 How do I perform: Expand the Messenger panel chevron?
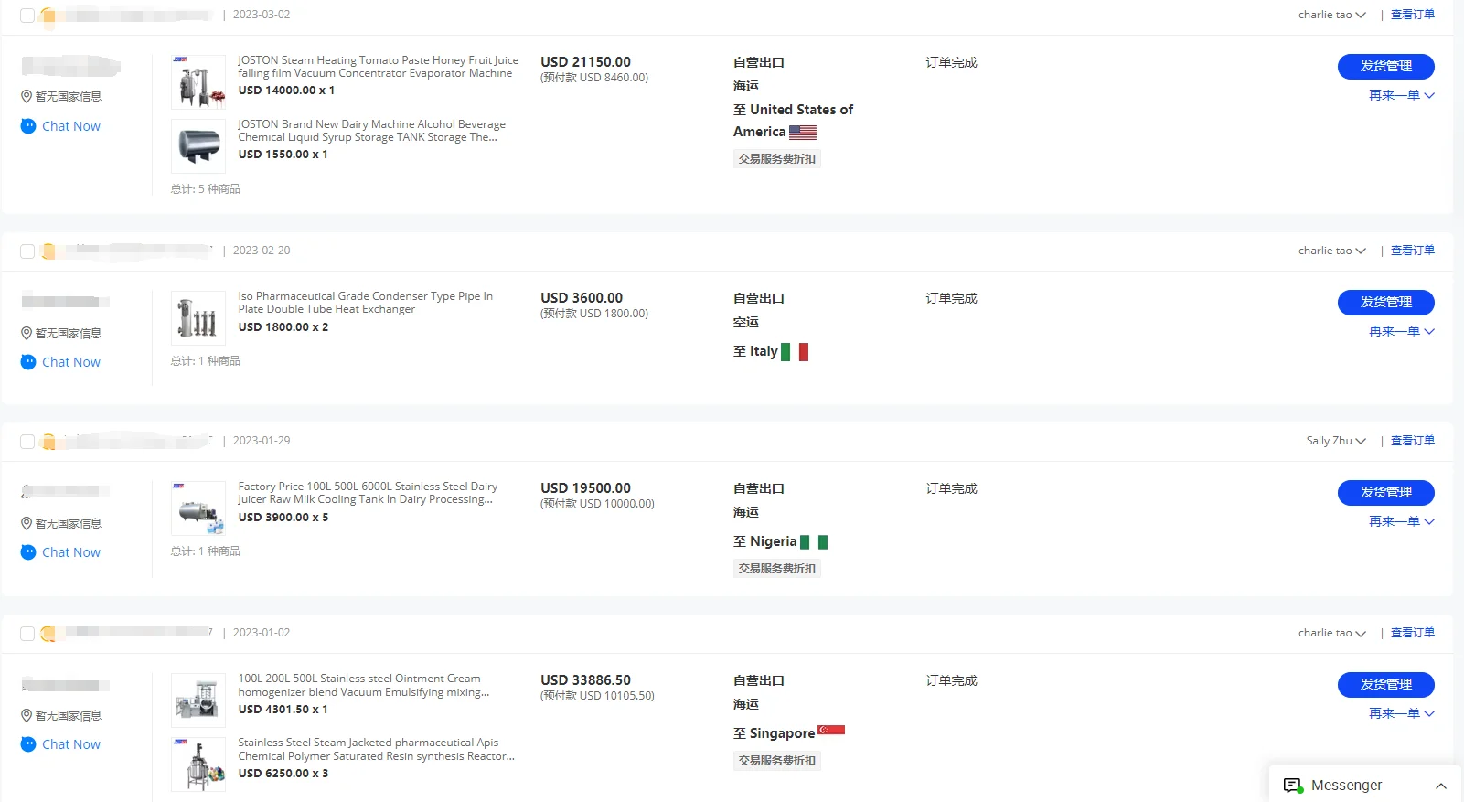(x=1441, y=786)
